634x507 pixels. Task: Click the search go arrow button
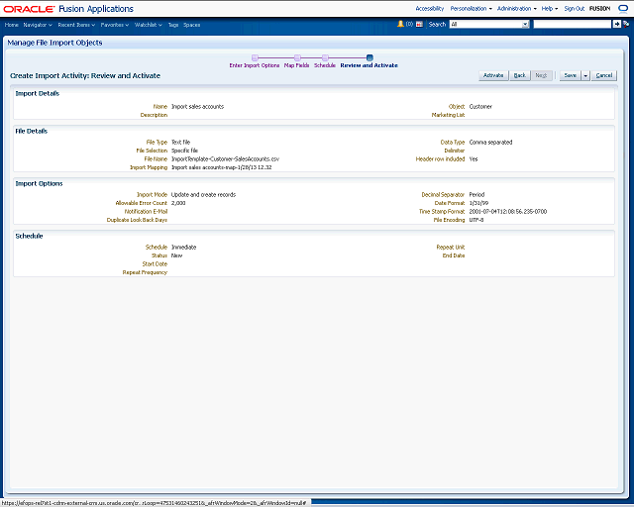[x=616, y=24]
